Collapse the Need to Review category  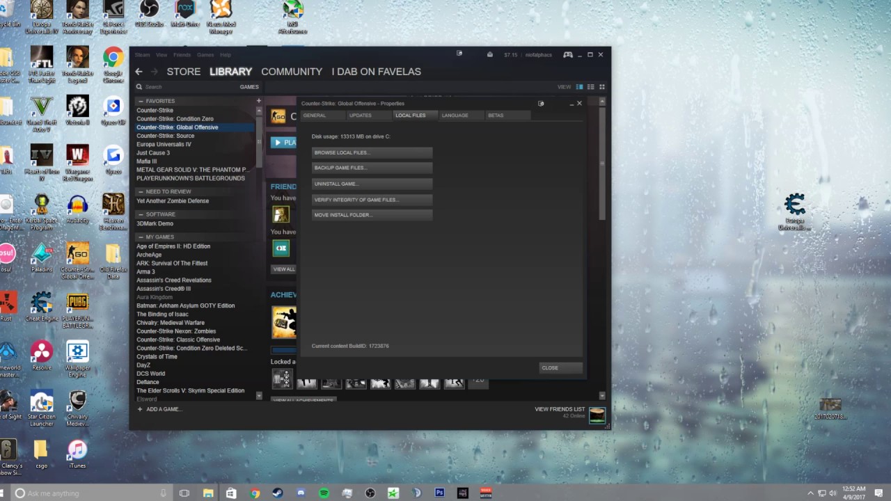pyautogui.click(x=140, y=191)
